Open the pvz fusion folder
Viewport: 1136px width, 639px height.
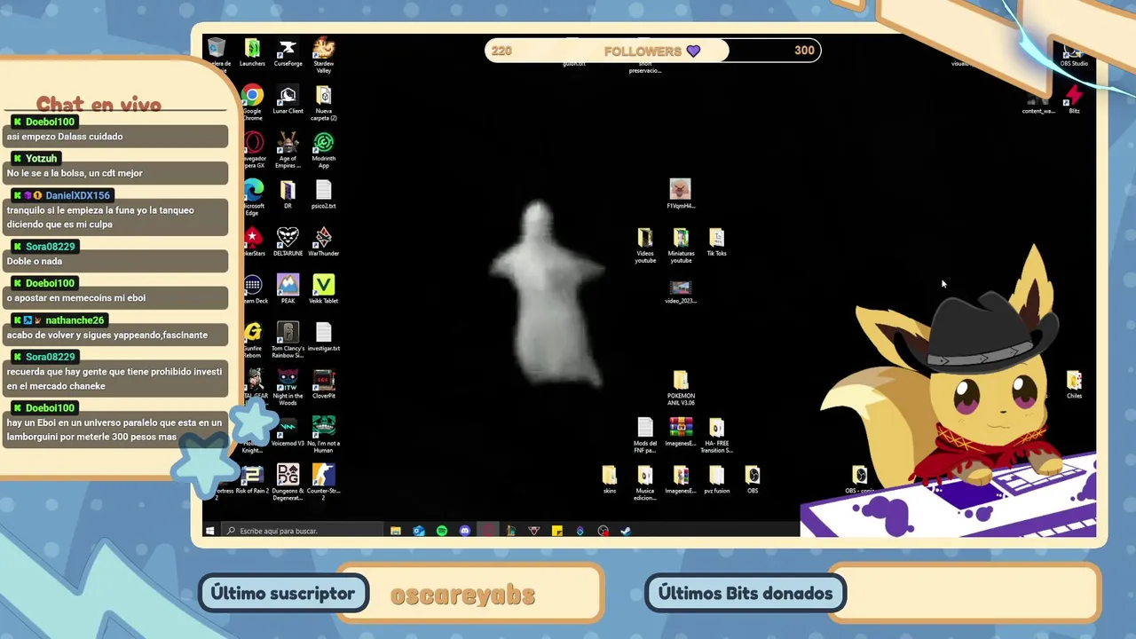point(716,480)
